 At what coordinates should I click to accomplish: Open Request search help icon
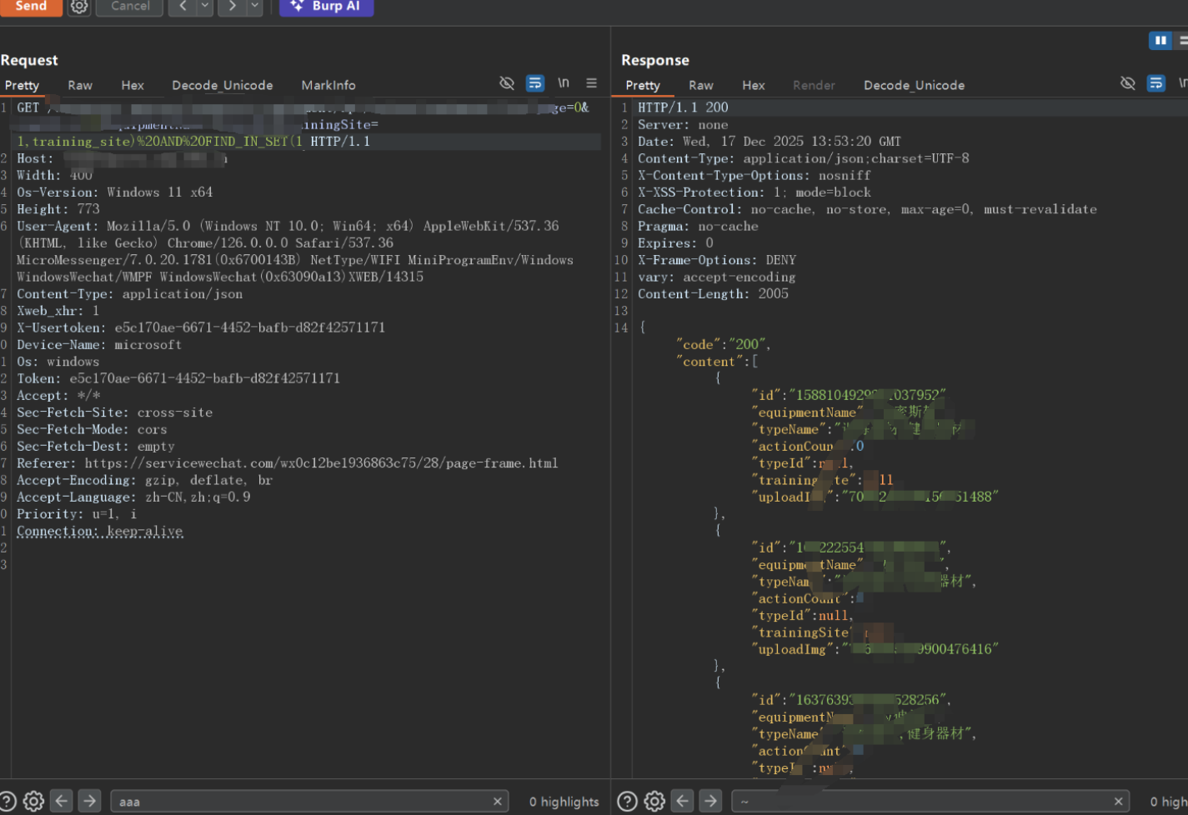tap(8, 802)
